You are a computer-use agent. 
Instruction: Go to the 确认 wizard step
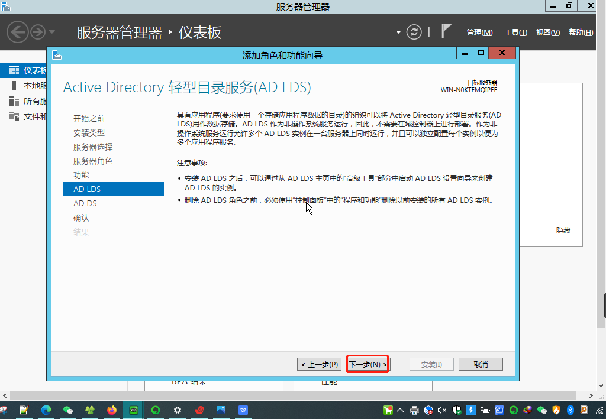(81, 217)
